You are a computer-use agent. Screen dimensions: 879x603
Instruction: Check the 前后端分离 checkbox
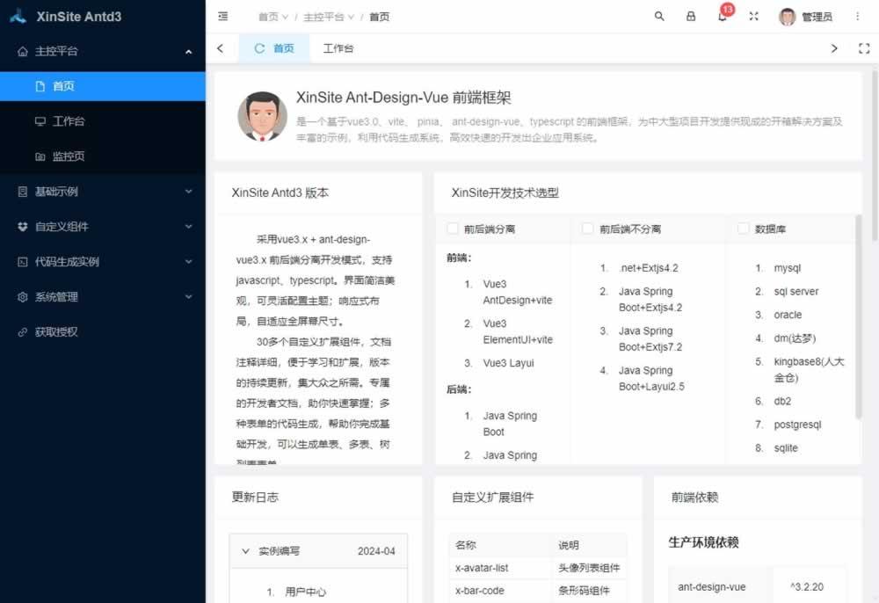pos(452,228)
